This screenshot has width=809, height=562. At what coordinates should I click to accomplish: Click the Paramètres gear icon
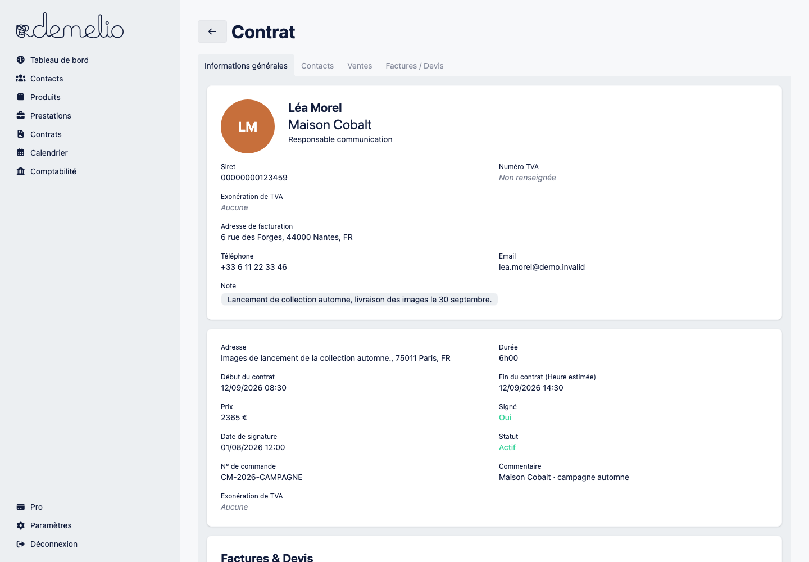[21, 525]
